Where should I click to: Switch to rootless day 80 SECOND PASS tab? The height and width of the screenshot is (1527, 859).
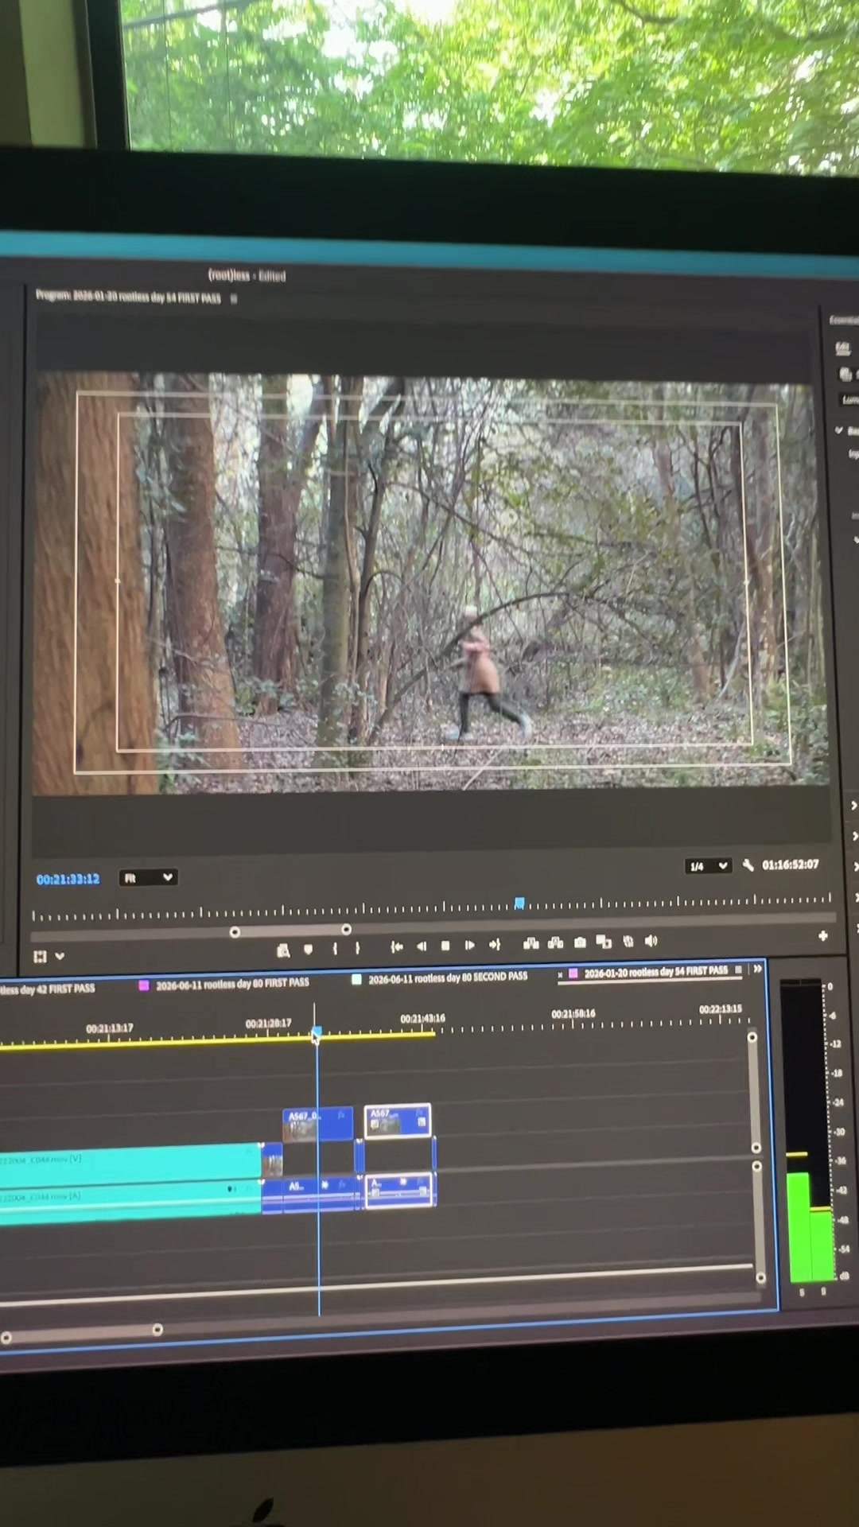[448, 978]
